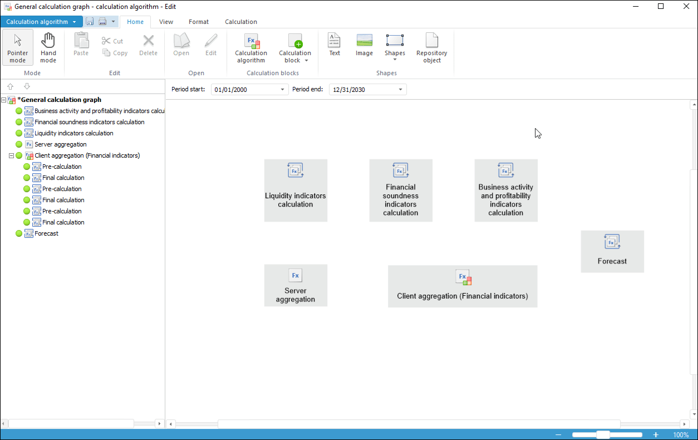Insert a Calculation algorithm block
Viewport: 698px width, 440px height.
coord(251,48)
